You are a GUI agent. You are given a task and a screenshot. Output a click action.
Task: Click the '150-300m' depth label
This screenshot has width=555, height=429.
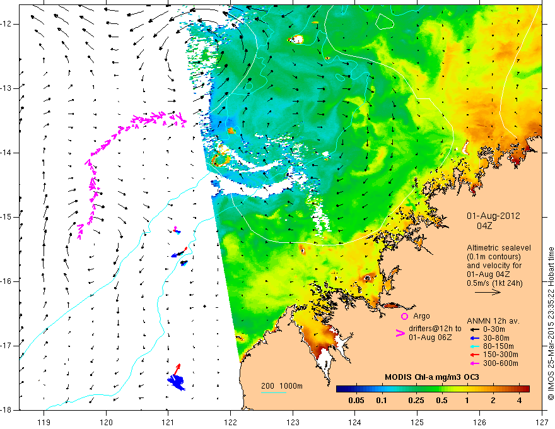point(501,355)
